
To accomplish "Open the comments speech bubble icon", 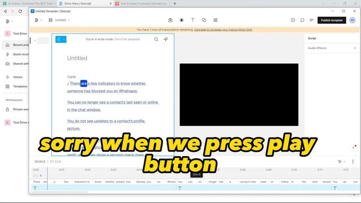I will click(x=302, y=20).
